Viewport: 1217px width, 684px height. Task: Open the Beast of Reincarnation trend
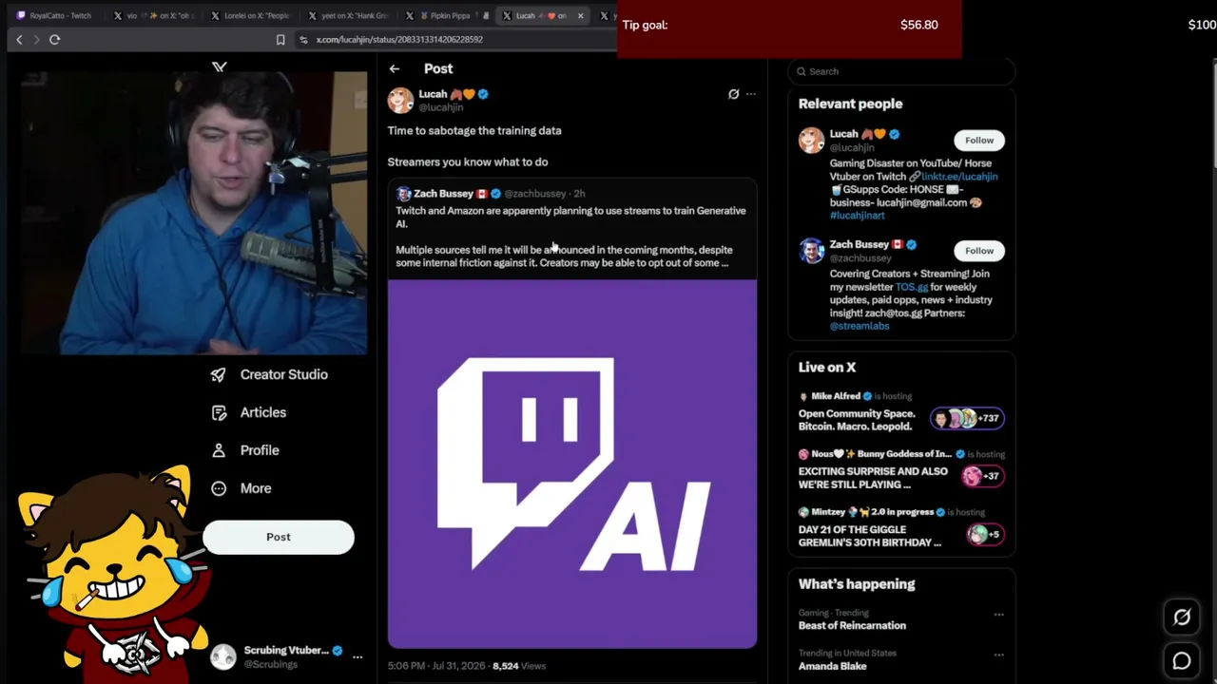852,625
